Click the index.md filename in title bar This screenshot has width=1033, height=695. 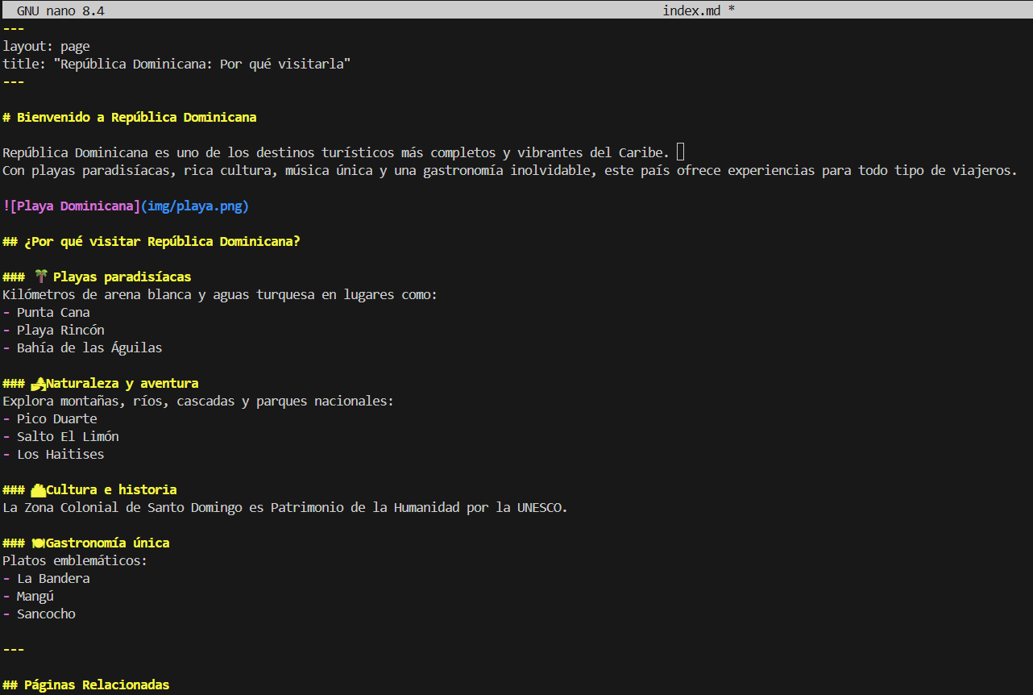pyautogui.click(x=691, y=10)
